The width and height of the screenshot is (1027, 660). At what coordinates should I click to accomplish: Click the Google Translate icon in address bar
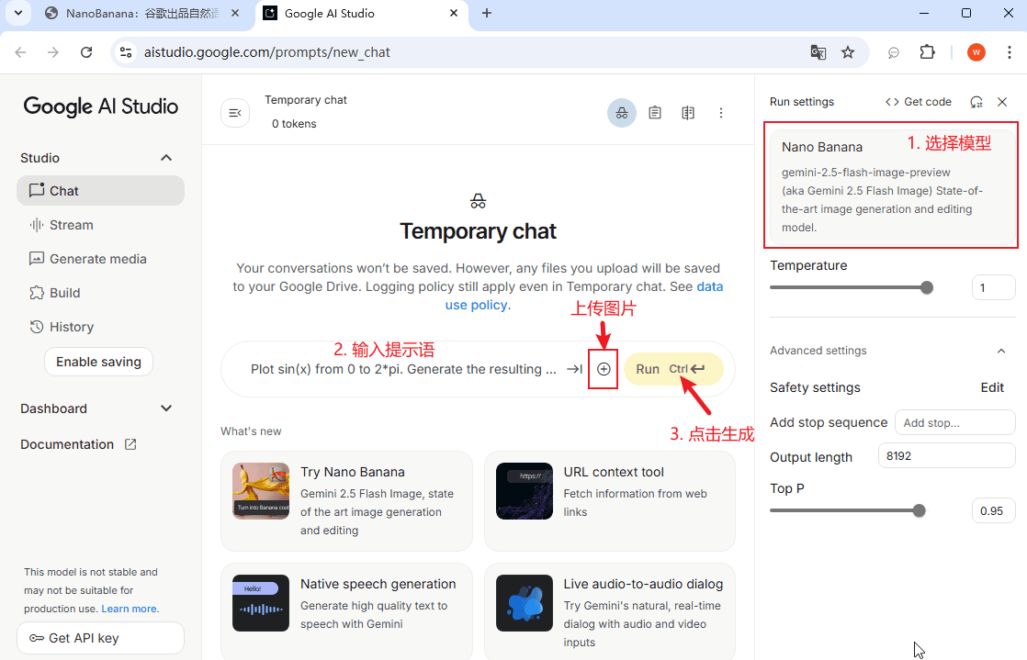pos(818,52)
